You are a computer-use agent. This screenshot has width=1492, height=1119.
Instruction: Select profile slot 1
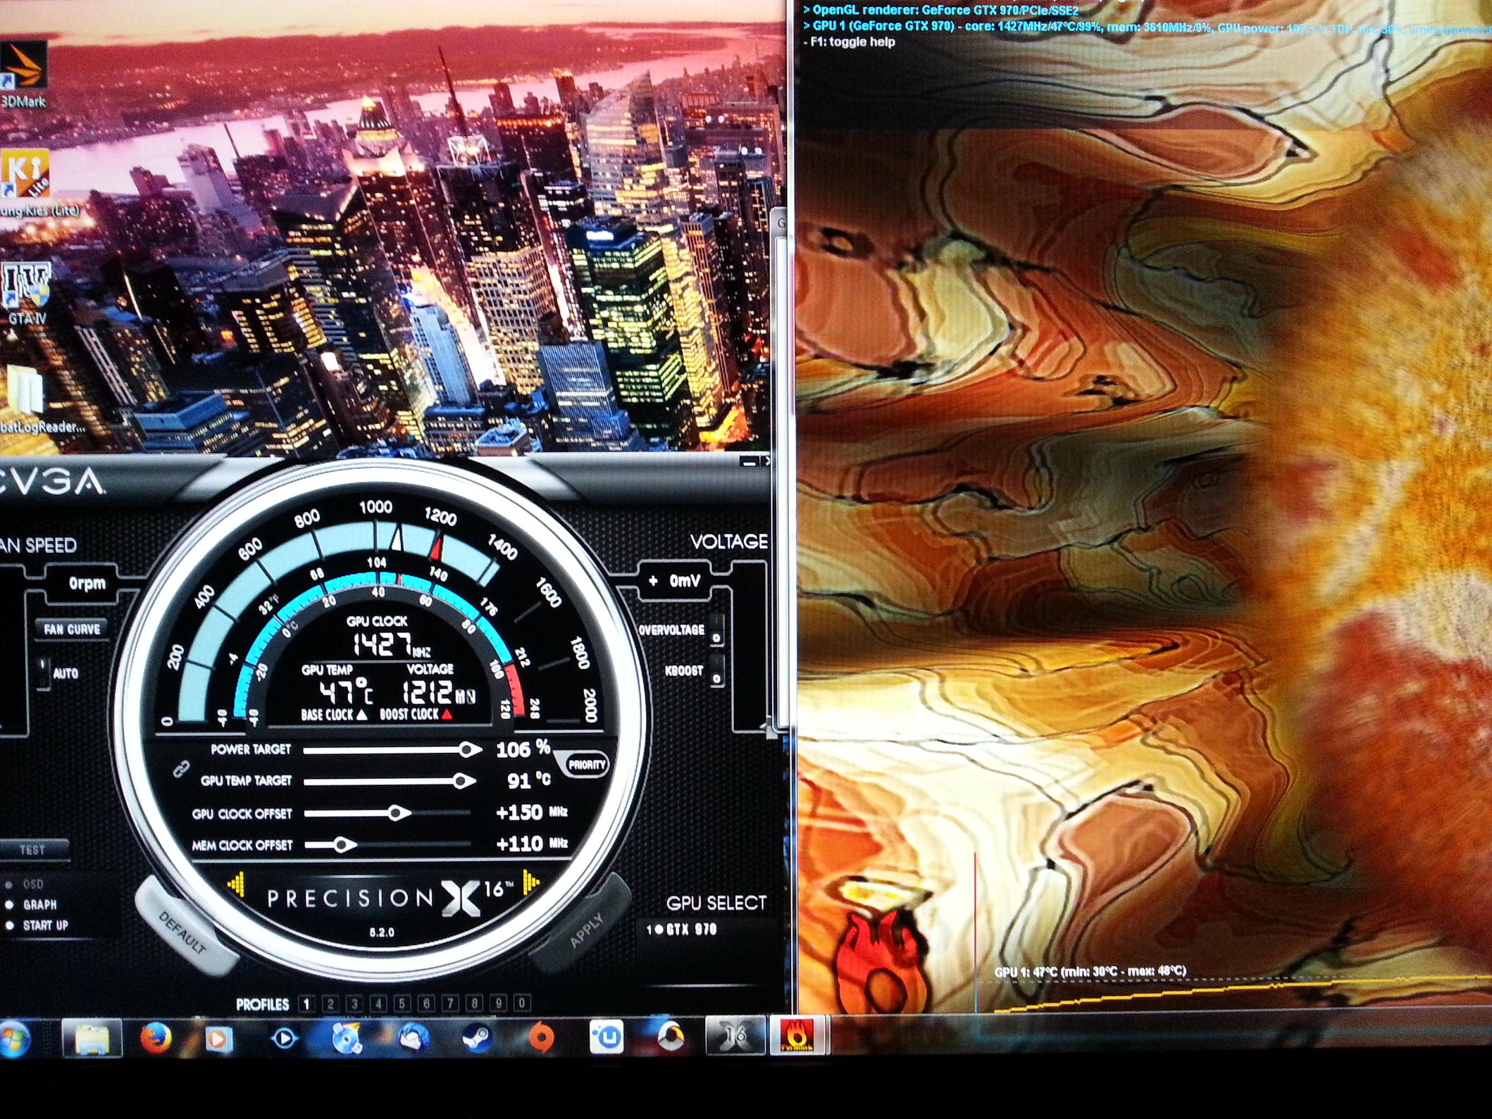[x=306, y=1004]
